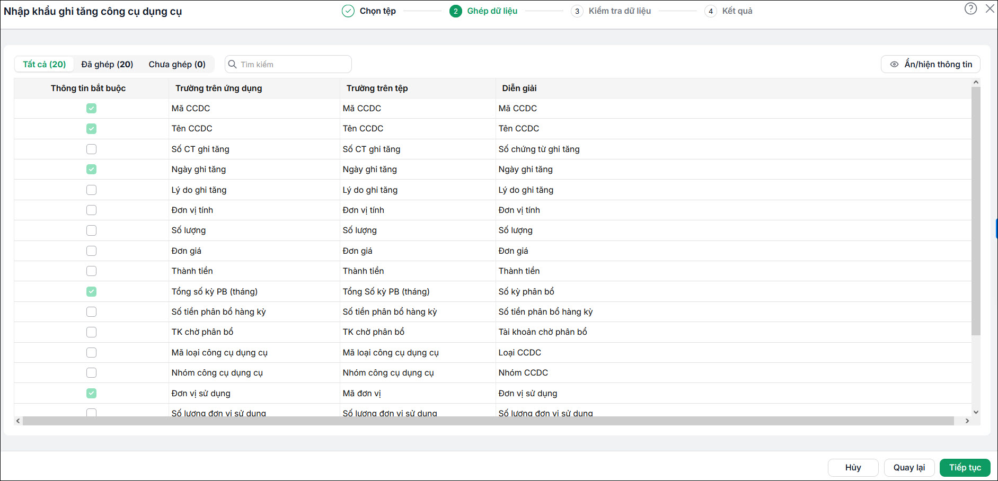Click description cell Tài khoản chờ phân bổ
Image resolution: width=998 pixels, height=481 pixels.
[734, 332]
